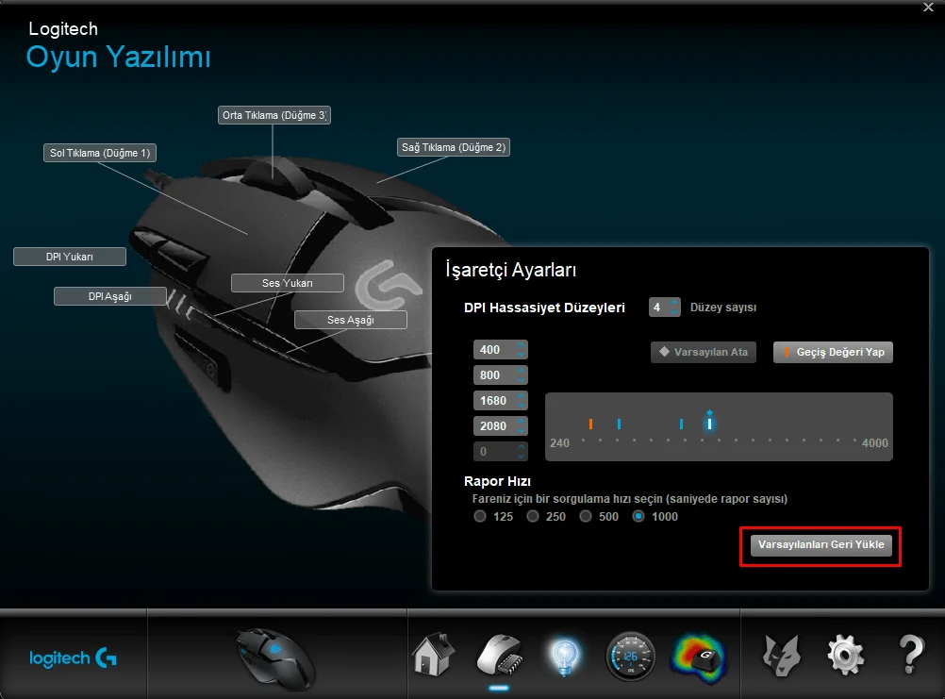The width and height of the screenshot is (945, 699).
Task: Click the DPI Hassasiyet Düzeyleri heading
Action: 544,308
